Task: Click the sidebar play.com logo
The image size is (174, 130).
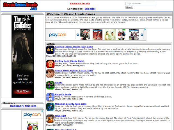Action: 32,115
